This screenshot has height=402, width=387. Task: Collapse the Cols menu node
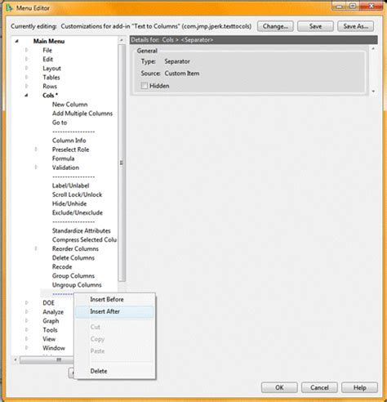[x=26, y=96]
